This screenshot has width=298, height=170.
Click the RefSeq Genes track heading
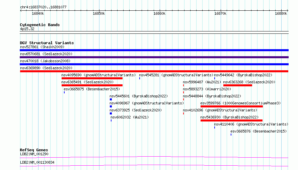pyautogui.click(x=34, y=150)
